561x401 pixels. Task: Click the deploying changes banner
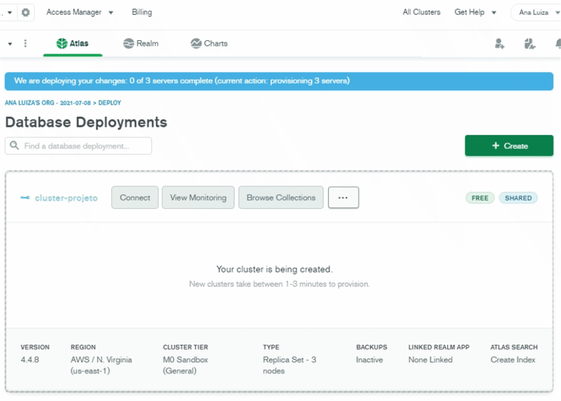click(279, 81)
